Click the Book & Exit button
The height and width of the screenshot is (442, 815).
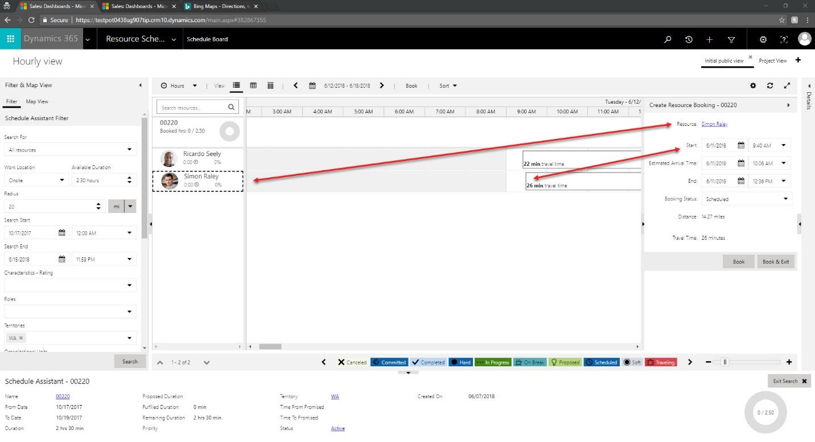pos(776,261)
